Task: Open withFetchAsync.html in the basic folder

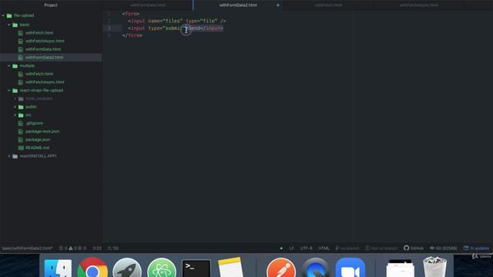Action: pyautogui.click(x=45, y=41)
